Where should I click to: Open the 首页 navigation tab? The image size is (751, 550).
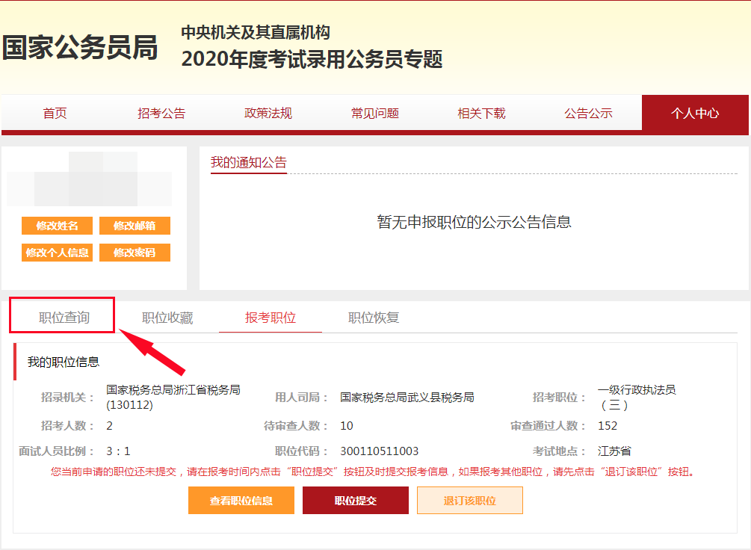coord(55,114)
